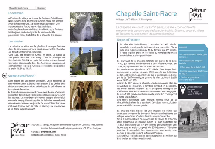Click the Rédaction et conception : Hellec Alexis line
This screenshot has height=149, width=215.
click(x=49, y=135)
